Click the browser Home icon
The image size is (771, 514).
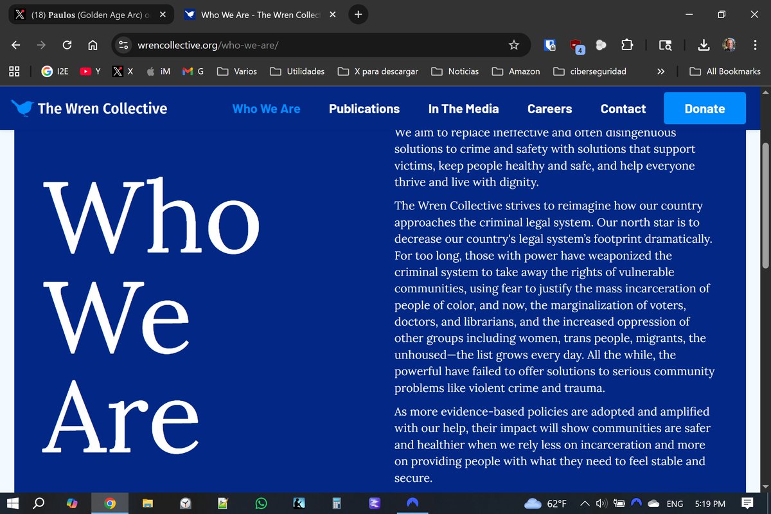point(93,45)
